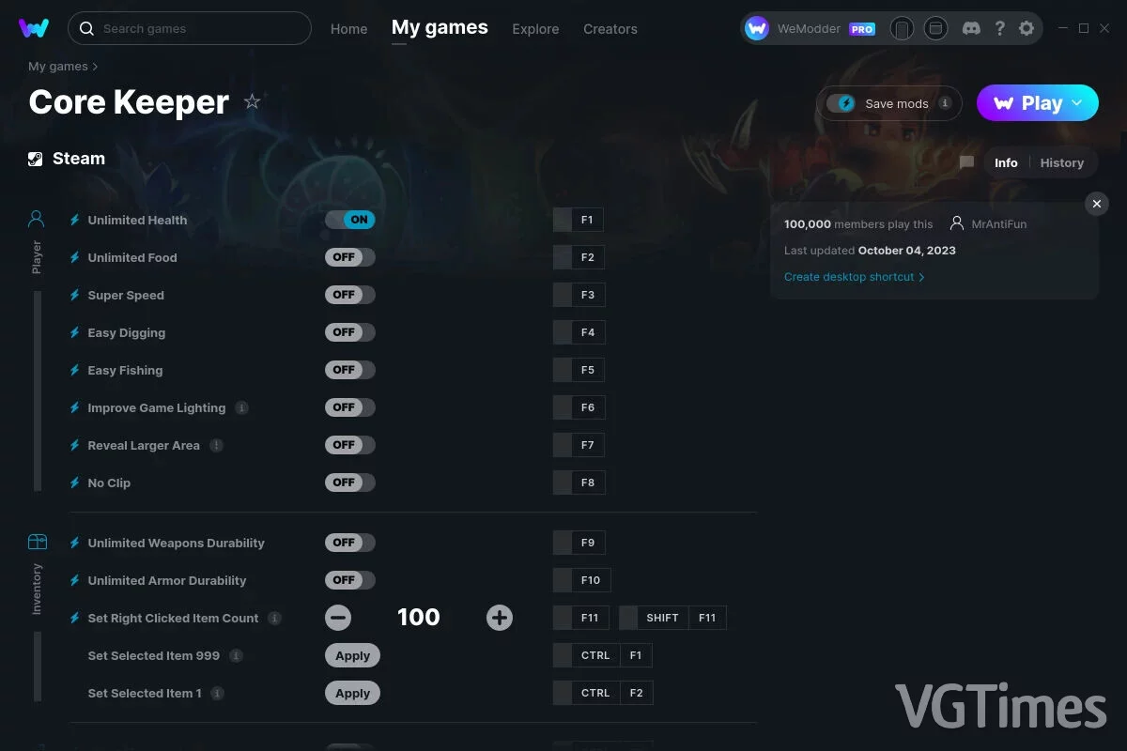Select the Player category icon in sidebar
1127x751 pixels.
coord(37,219)
